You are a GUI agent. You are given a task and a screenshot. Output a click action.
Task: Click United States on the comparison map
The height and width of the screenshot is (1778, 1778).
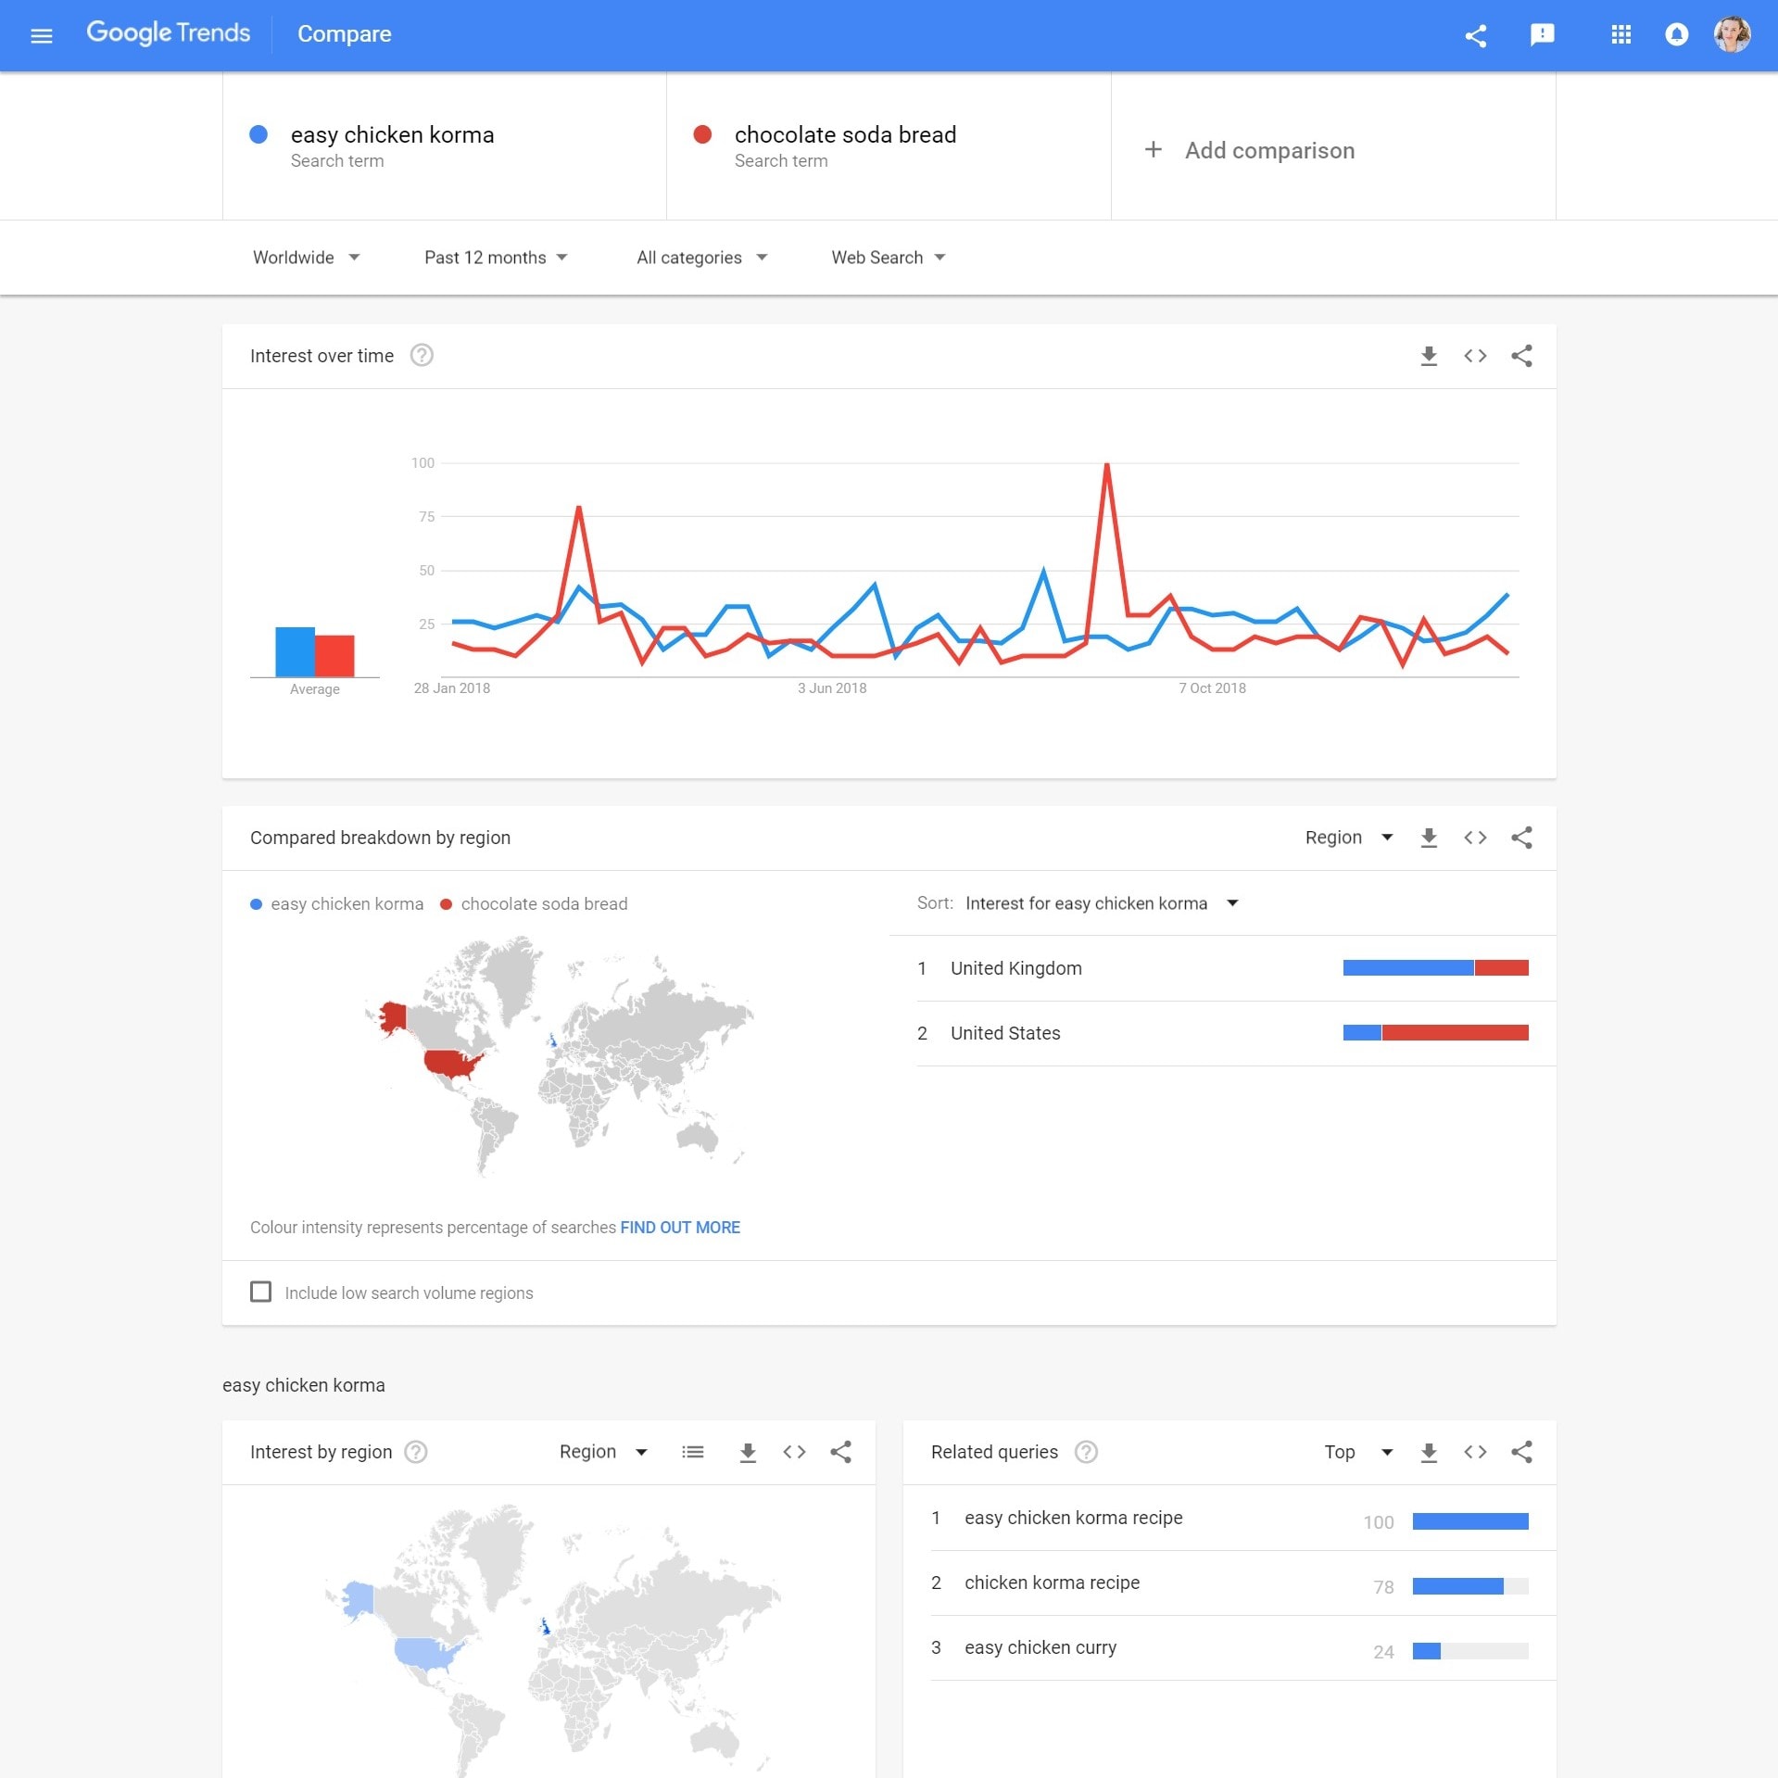(x=452, y=1064)
